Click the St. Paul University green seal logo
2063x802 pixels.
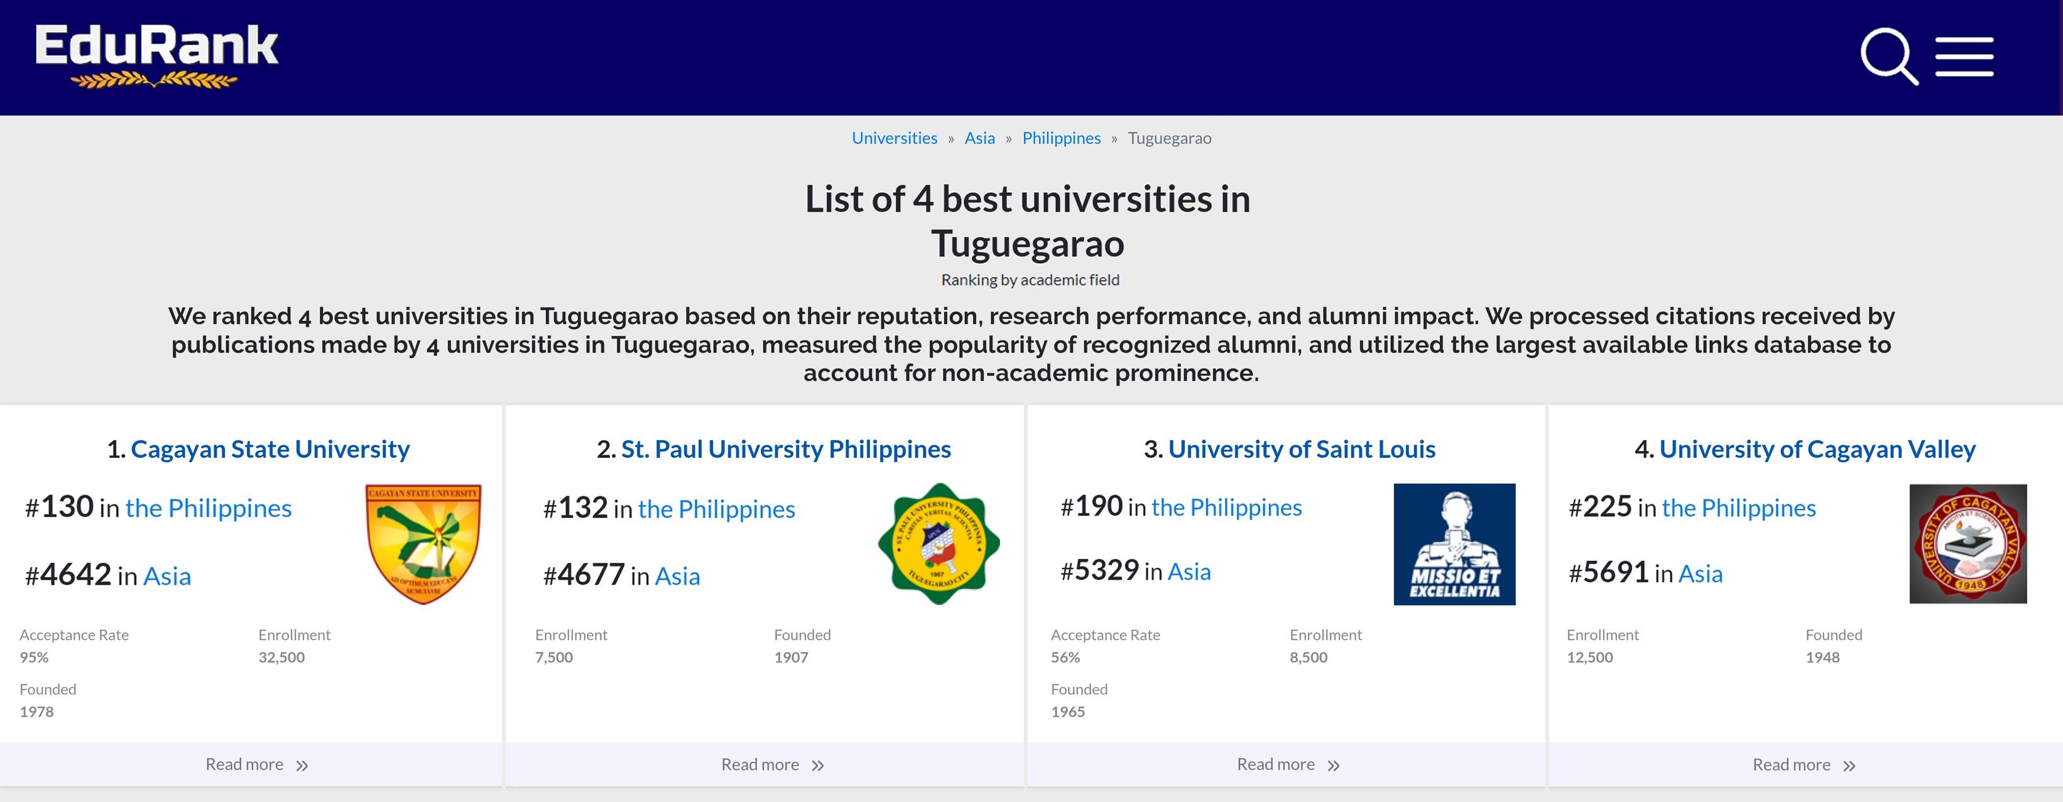click(939, 543)
